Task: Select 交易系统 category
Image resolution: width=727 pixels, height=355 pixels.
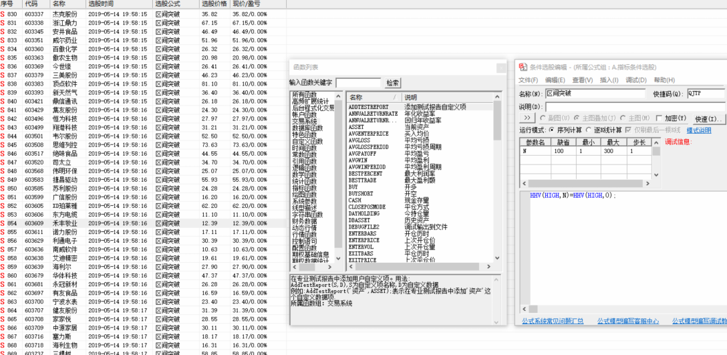Action: coord(304,121)
